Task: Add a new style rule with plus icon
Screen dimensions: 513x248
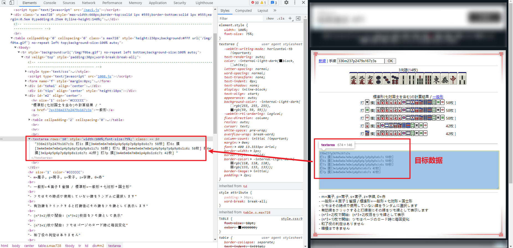Action: tap(290, 19)
